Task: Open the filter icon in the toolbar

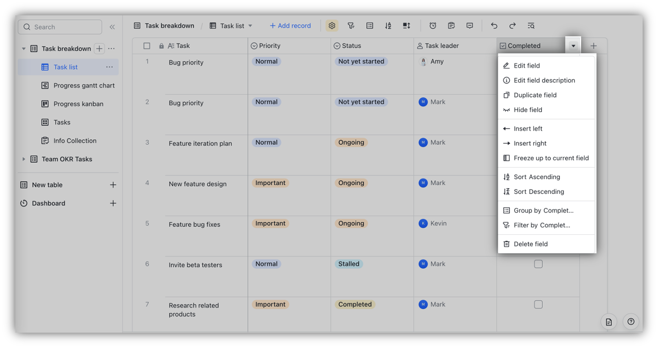Action: (x=351, y=25)
